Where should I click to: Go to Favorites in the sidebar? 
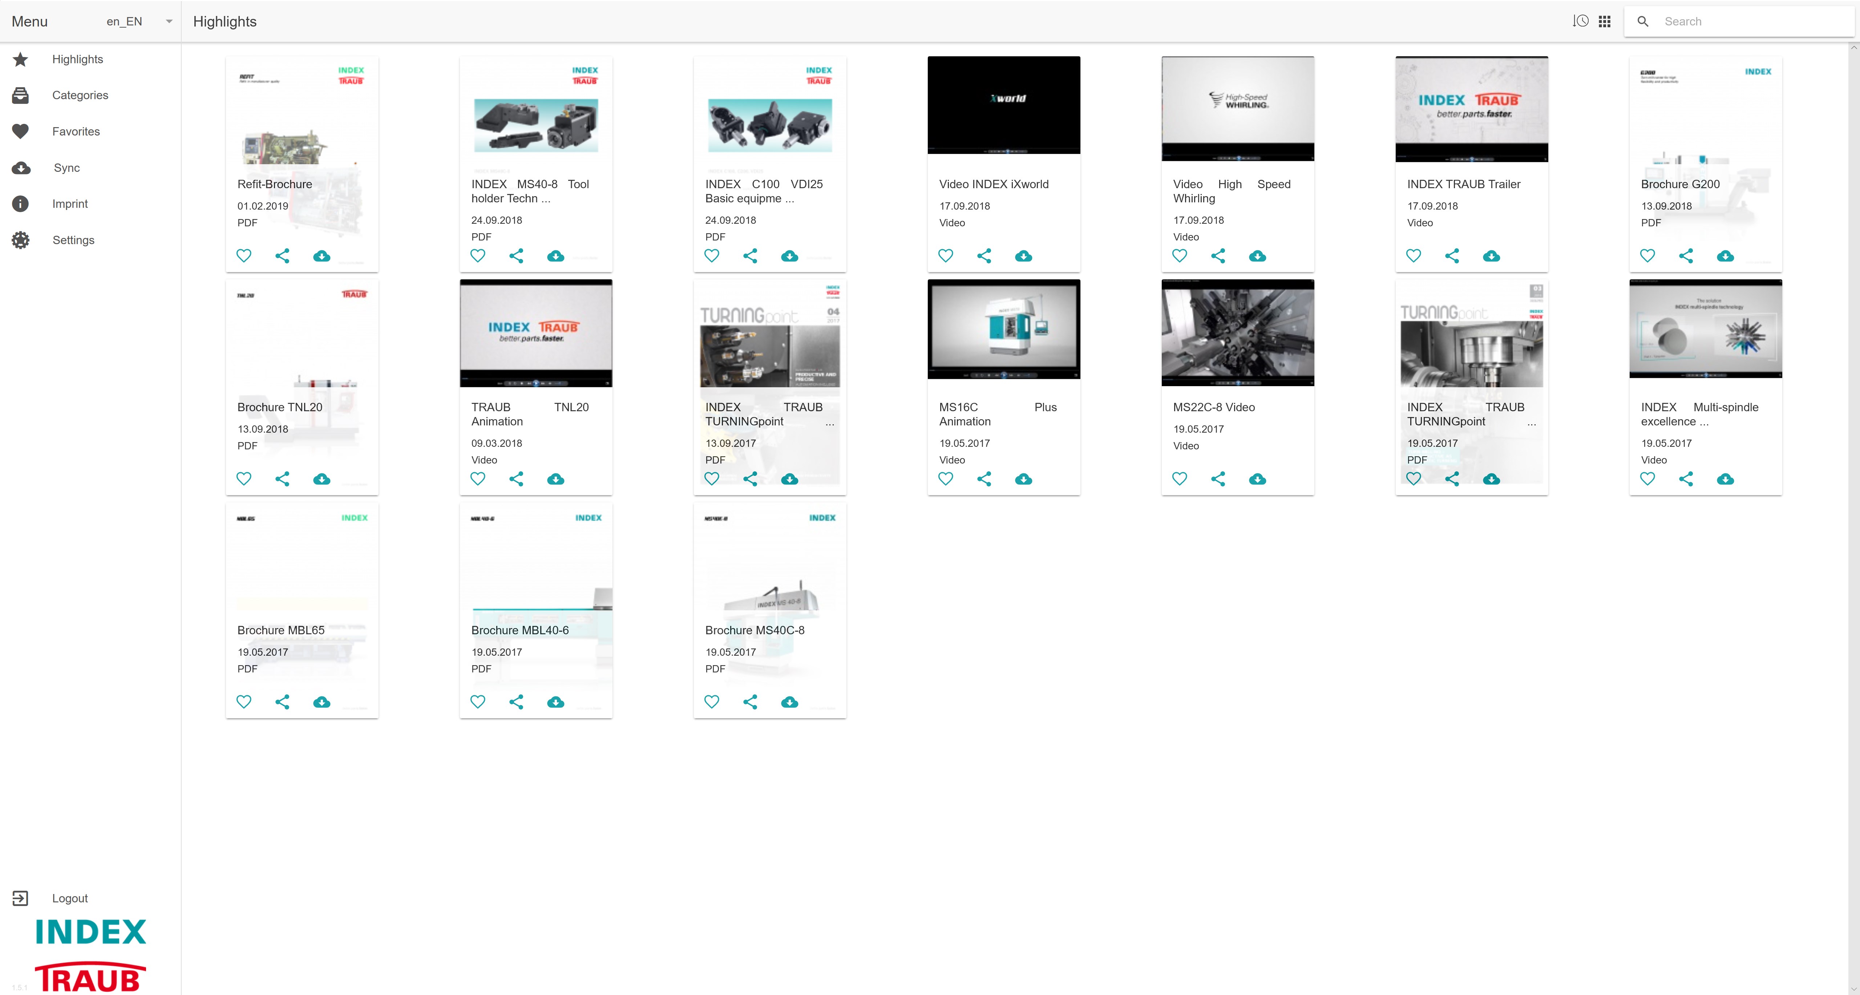(x=76, y=132)
